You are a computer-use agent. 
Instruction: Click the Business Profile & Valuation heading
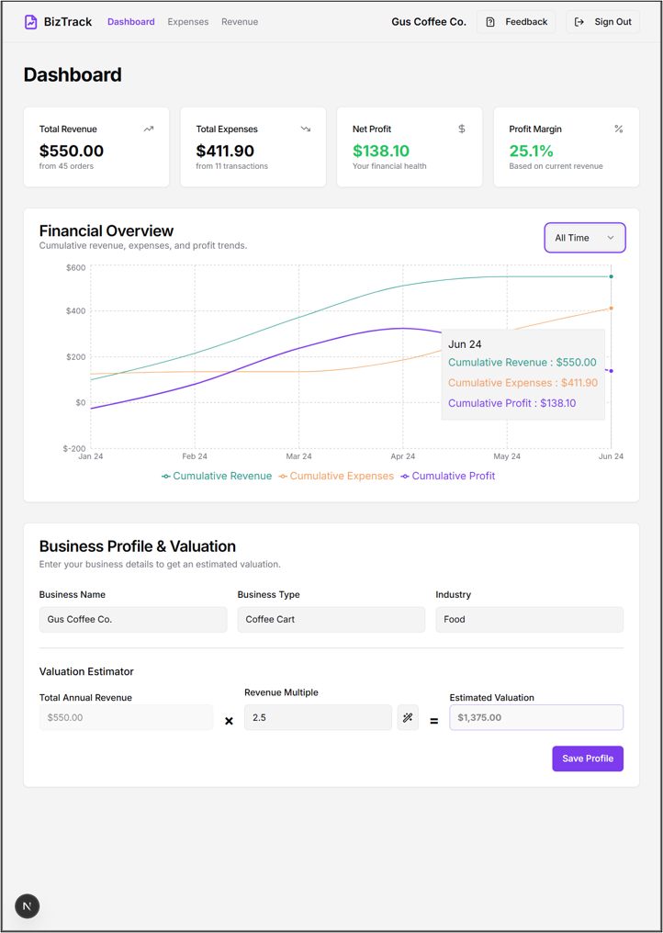click(x=138, y=546)
